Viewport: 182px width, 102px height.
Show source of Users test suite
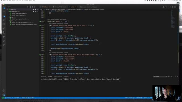(x=37, y=9)
